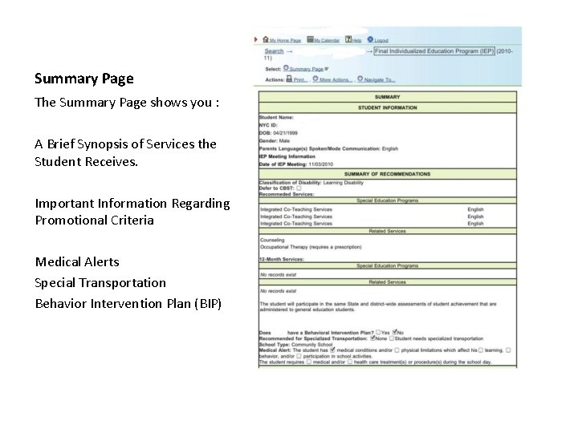Click the NYC ID label

click(x=268, y=125)
